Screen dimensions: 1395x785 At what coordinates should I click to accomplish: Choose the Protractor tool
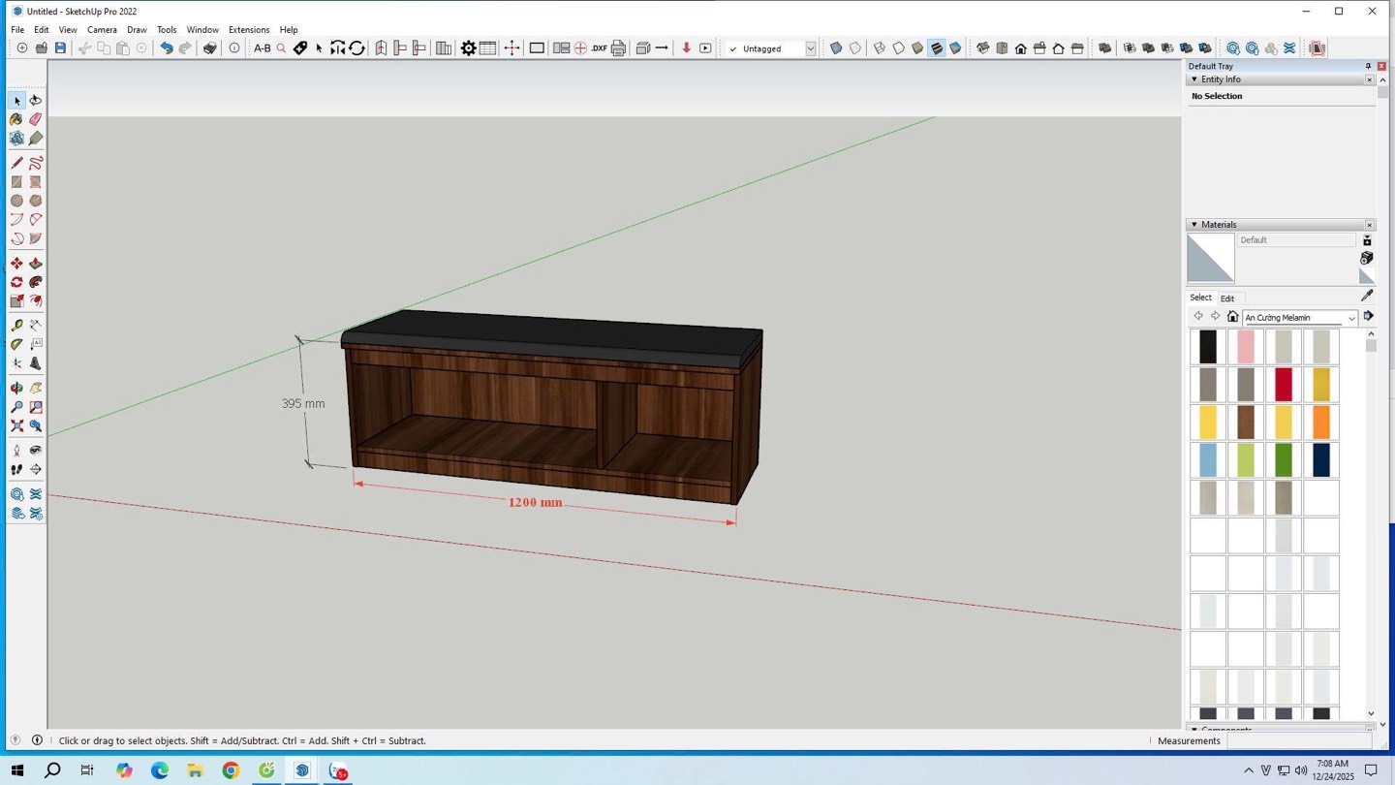coord(16,344)
